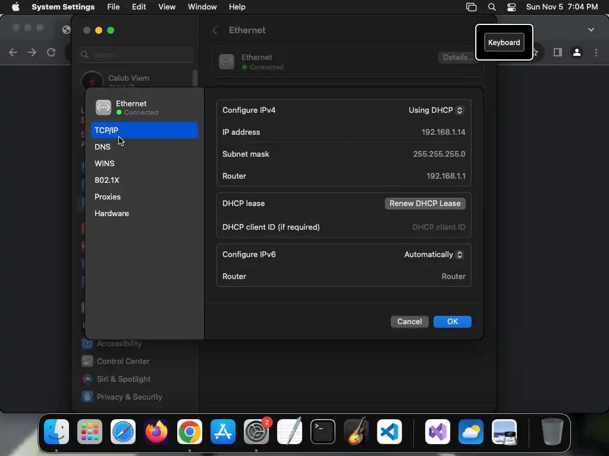The image size is (609, 456).
Task: Toggle the browser side panel icon
Action: 558,52
